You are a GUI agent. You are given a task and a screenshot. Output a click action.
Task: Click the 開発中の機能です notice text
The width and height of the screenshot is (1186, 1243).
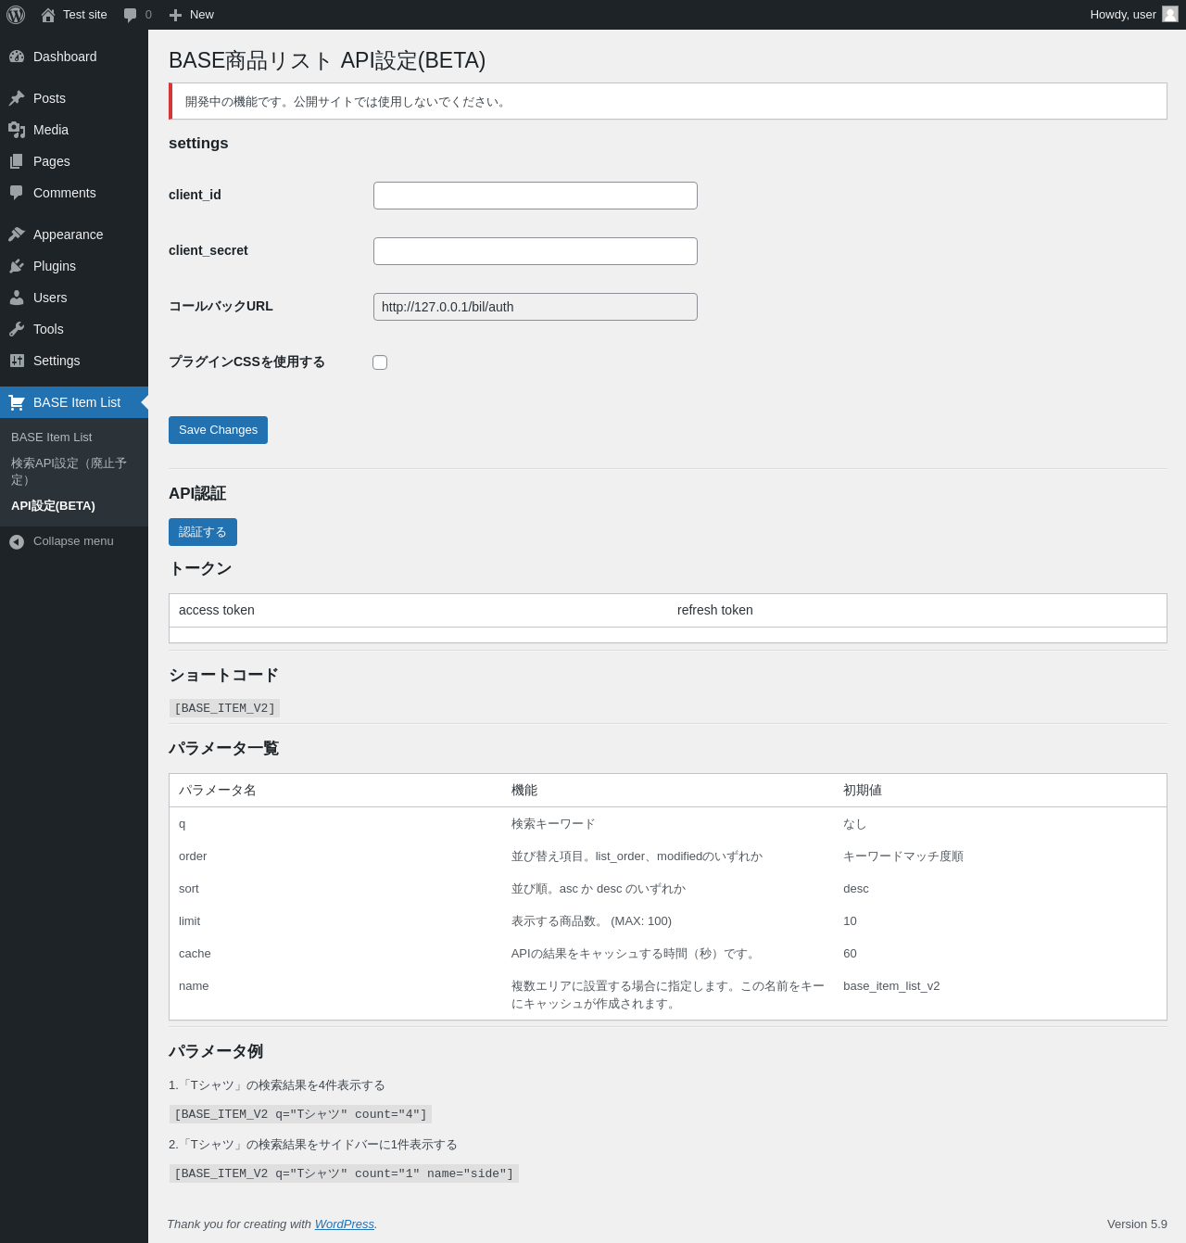point(347,102)
